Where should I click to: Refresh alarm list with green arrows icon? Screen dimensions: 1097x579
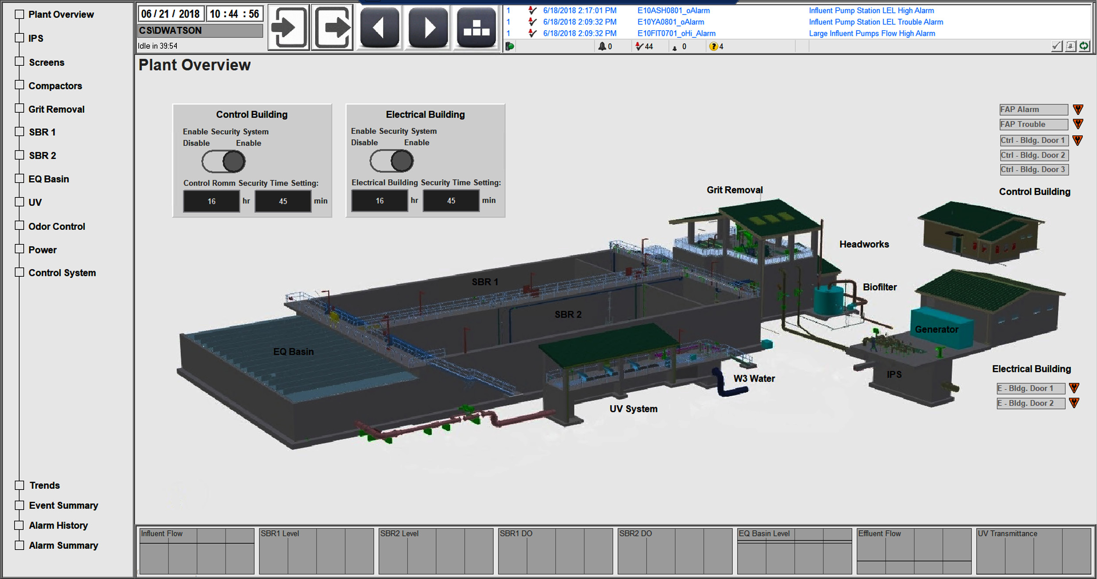(1084, 46)
